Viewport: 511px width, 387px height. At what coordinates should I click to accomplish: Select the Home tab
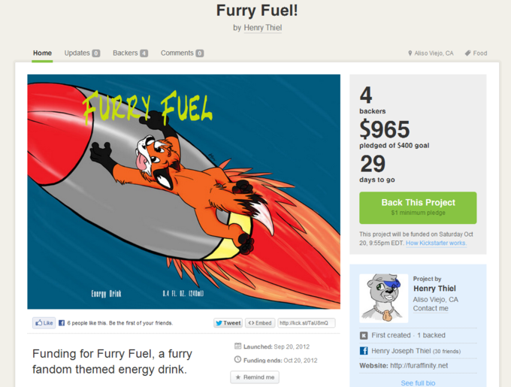tap(42, 53)
